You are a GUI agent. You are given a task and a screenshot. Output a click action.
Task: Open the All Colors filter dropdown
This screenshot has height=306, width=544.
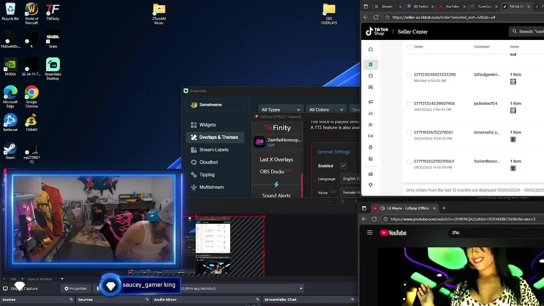(x=326, y=110)
